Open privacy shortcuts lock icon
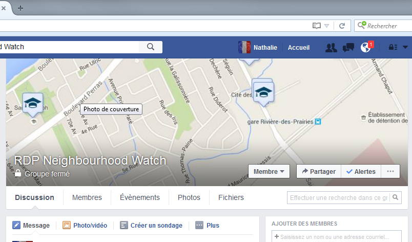 (x=393, y=47)
